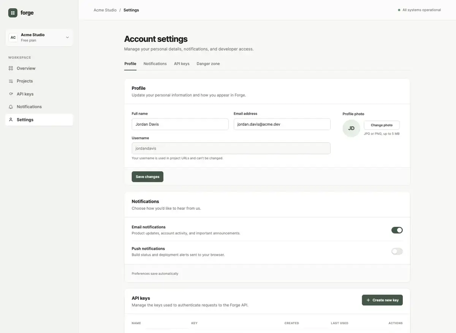The image size is (456, 333).
Task: Open API keys in the sidebar
Action: pos(39,94)
